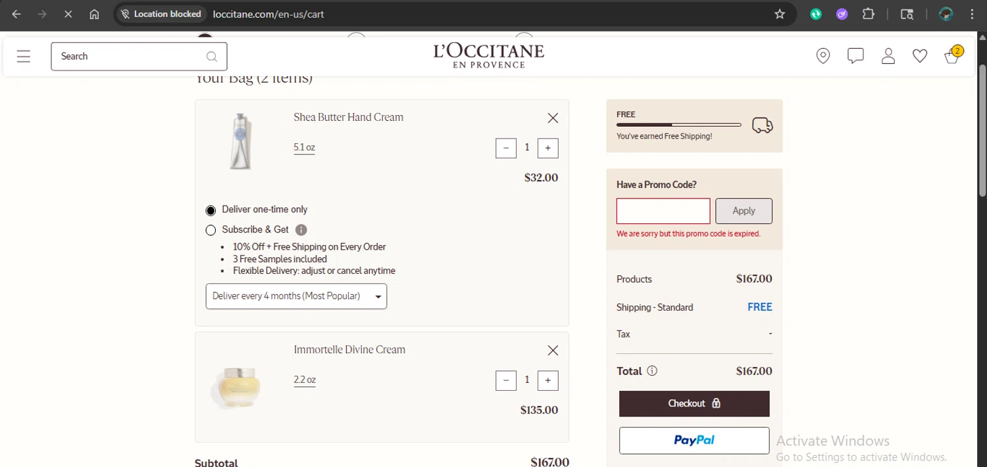Click the magnifier icon in Search box
This screenshot has height=467, width=987.
tap(212, 56)
